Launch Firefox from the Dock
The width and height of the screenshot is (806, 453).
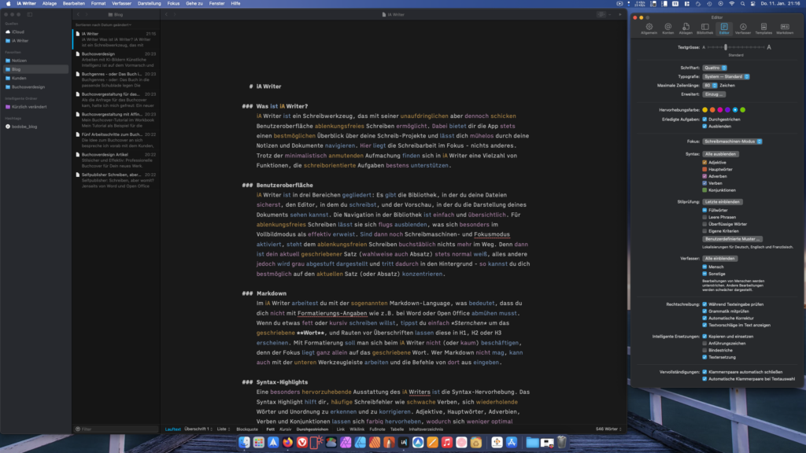287,442
